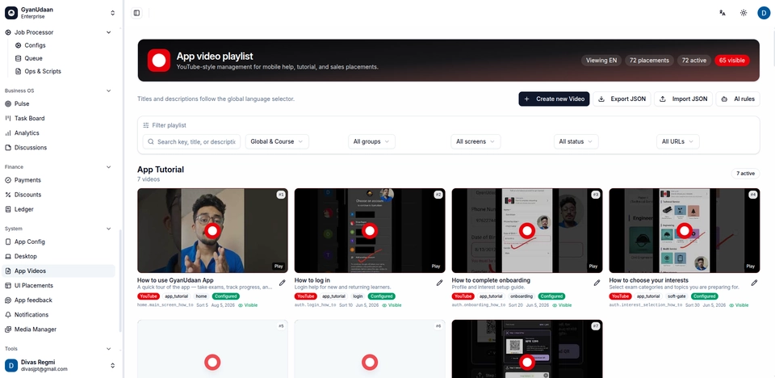
Task: Click Export JSON
Action: pos(622,99)
